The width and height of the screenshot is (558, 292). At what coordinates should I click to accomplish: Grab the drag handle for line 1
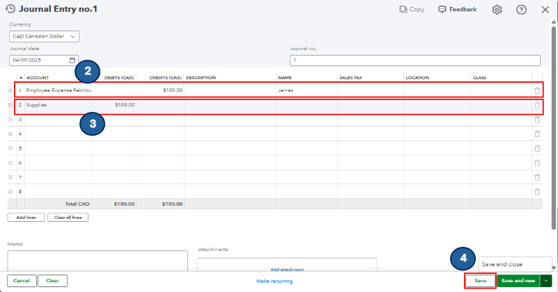point(10,90)
